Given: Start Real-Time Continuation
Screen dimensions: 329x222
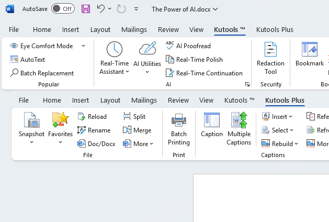Looking at the screenshot, I should coord(204,73).
